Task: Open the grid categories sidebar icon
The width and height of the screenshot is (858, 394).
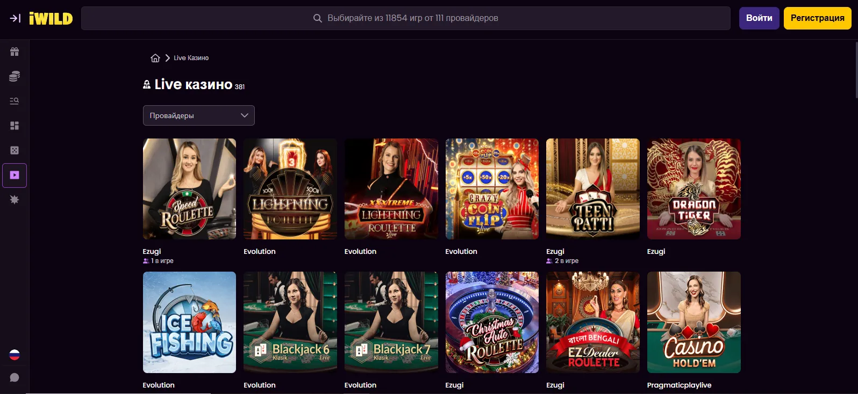Action: click(15, 126)
